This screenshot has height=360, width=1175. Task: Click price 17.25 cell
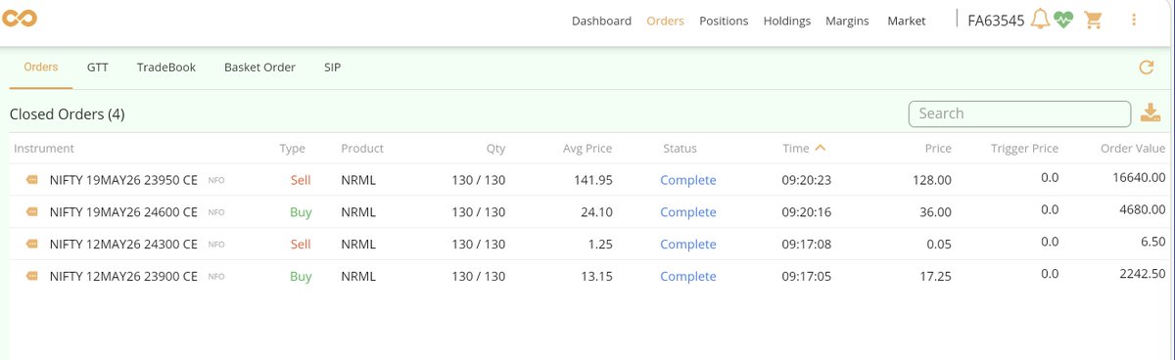coord(935,277)
